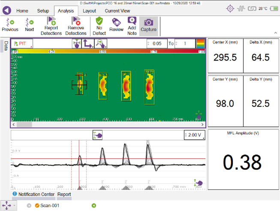Viewport: 280px width, 211px height.
Task: Click Report Detections in the ribbon
Action: (x=51, y=26)
